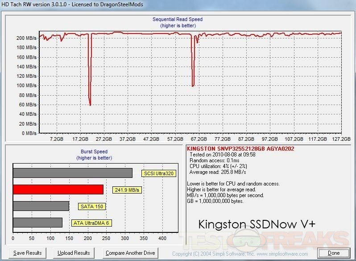This screenshot has width=356, height=261.
Task: Select the SATA 150 yellow label
Action: (x=91, y=206)
